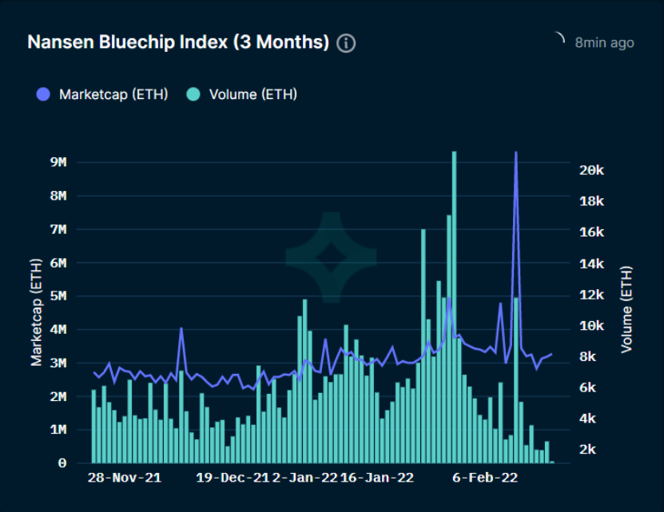This screenshot has height=512, width=664.
Task: Click the 16-Jan-22 date axis label
Action: (x=377, y=478)
